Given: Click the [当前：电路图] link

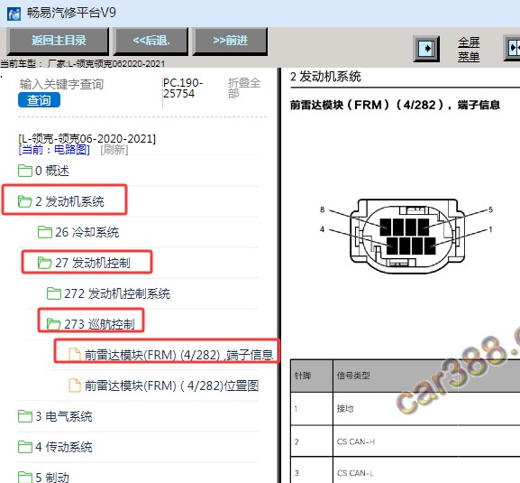Looking at the screenshot, I should (x=54, y=150).
